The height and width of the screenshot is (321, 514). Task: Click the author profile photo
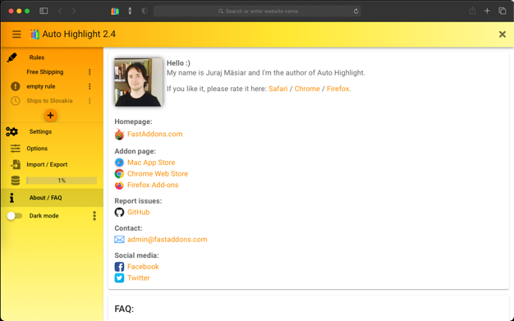point(138,82)
